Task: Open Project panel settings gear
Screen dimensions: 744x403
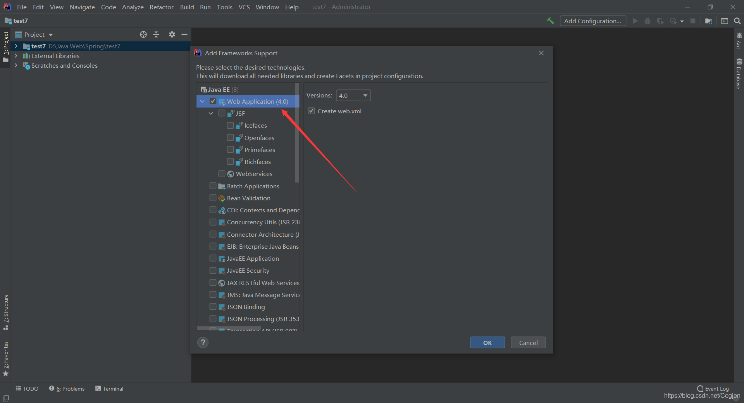Action: coord(172,34)
